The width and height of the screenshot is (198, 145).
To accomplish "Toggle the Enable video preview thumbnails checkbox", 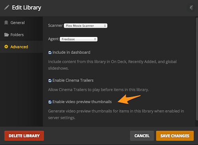I will tap(50, 102).
